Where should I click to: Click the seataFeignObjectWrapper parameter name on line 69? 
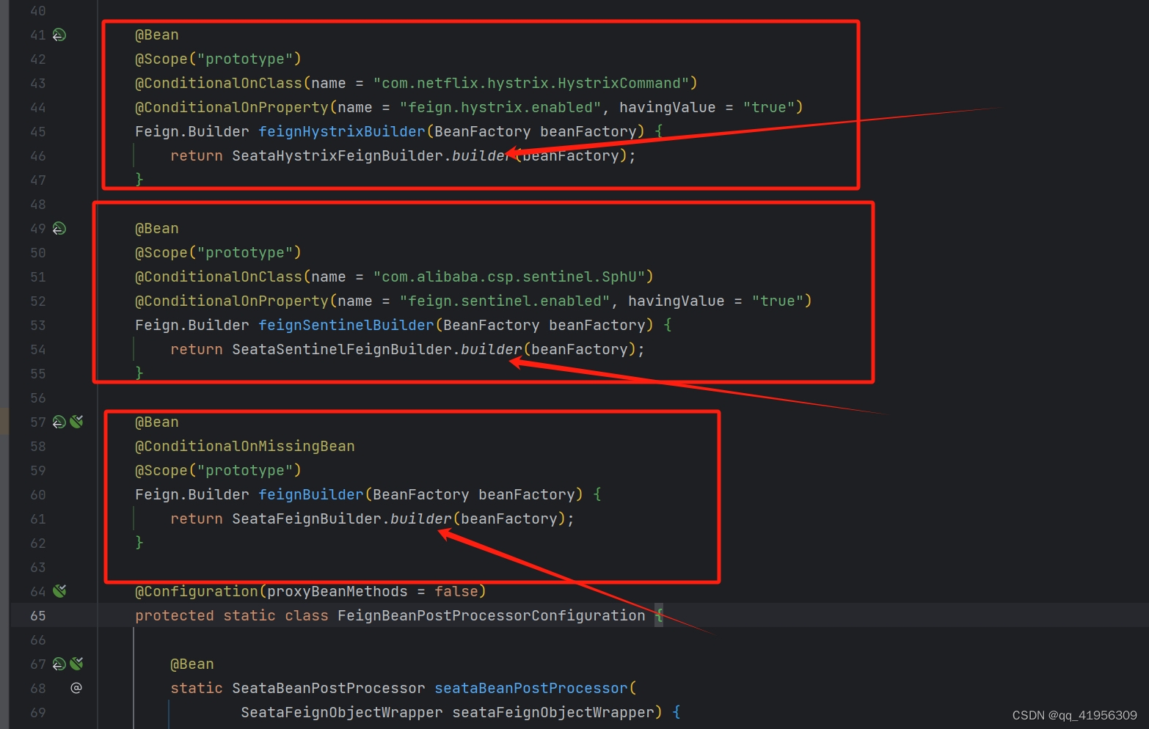click(553, 712)
